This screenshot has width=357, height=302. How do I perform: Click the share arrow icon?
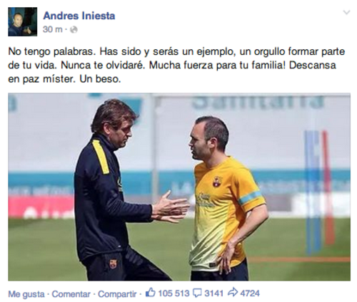[x=233, y=293]
